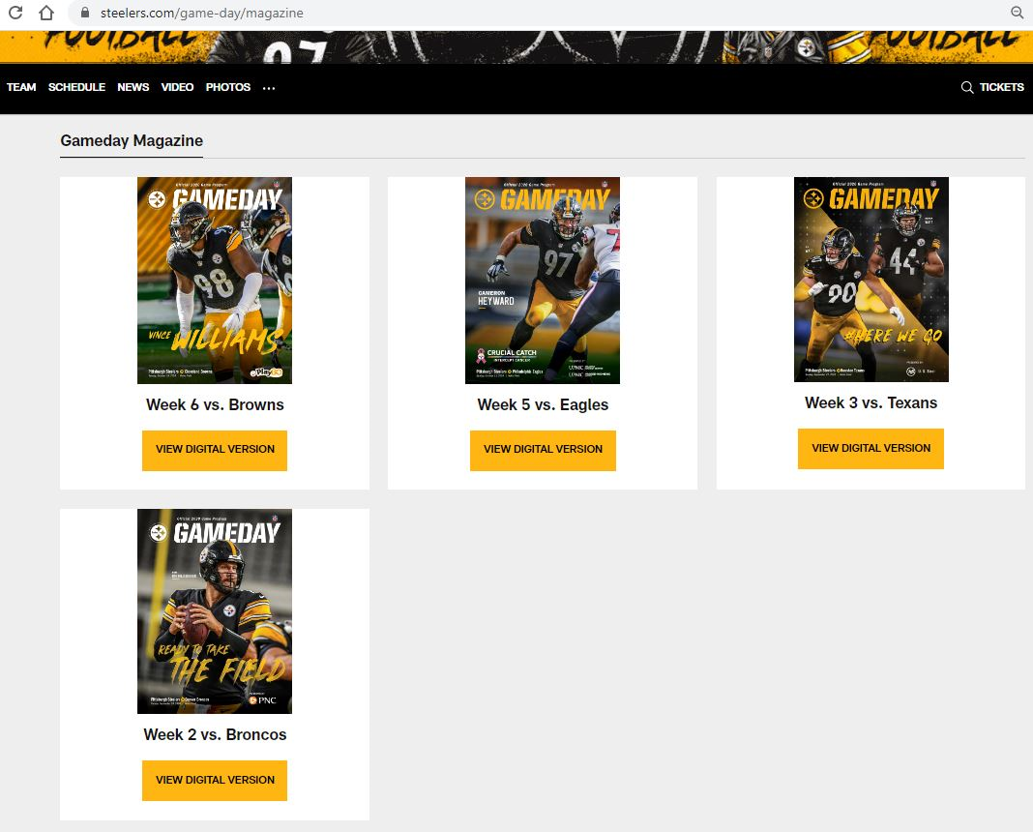Reload the page with the browser refresh icon
This screenshot has width=1033, height=832.
[15, 13]
